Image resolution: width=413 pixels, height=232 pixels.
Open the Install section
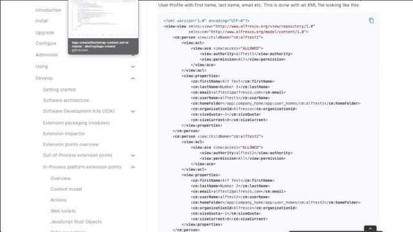(41, 21)
